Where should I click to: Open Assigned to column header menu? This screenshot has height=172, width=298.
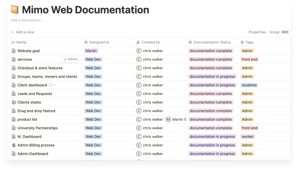pos(108,42)
